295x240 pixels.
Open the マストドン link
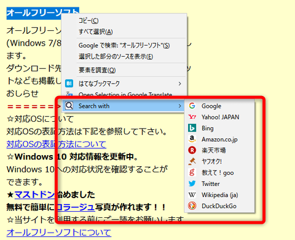pos(34,194)
